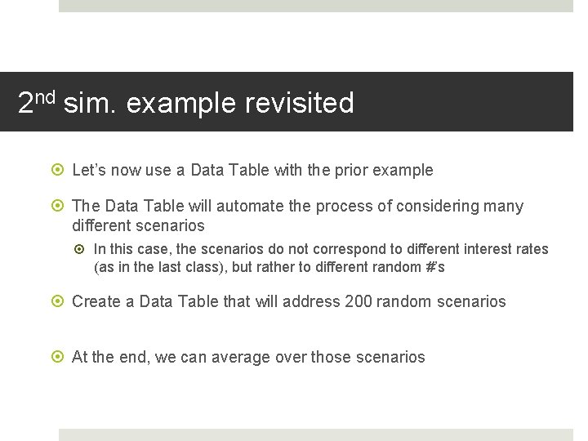Click the dark title banner's empty right area

465,101
